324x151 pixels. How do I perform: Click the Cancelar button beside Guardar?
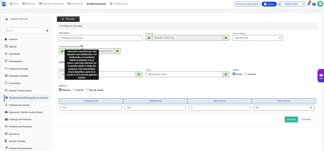point(306,119)
